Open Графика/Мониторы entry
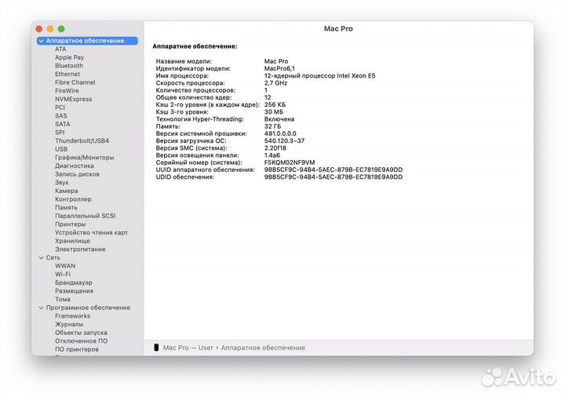 pos(84,158)
